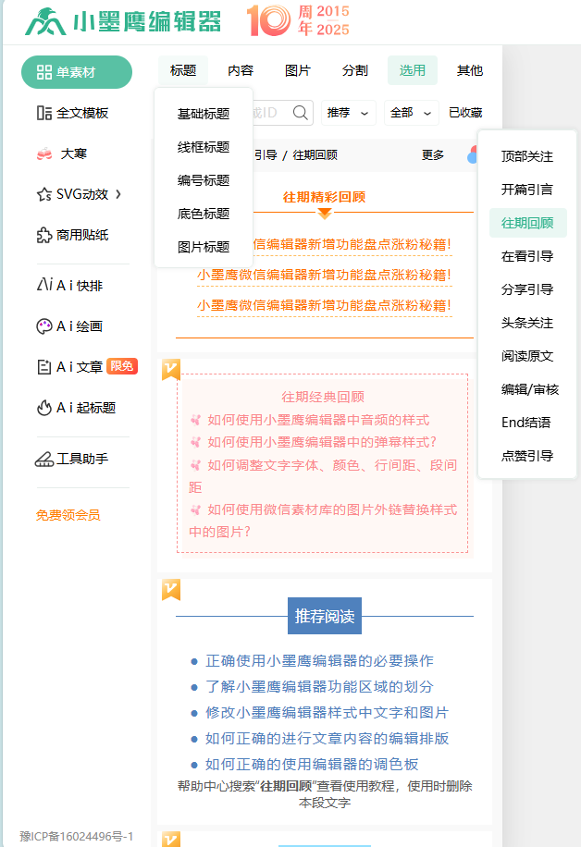
Task: Click the 免费领会员 link
Action: click(x=68, y=515)
